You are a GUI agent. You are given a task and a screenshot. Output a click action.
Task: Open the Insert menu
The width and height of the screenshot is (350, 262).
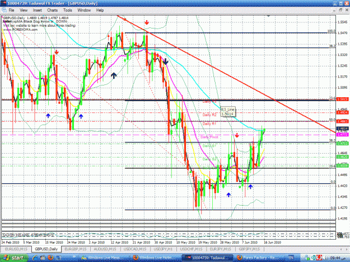click(x=38, y=10)
